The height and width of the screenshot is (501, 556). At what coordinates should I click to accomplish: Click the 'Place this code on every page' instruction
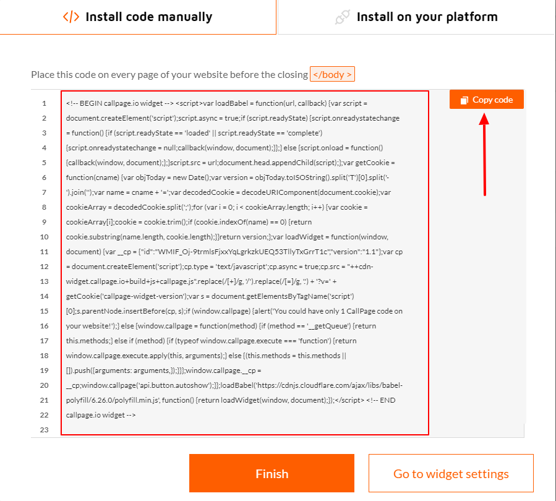169,75
